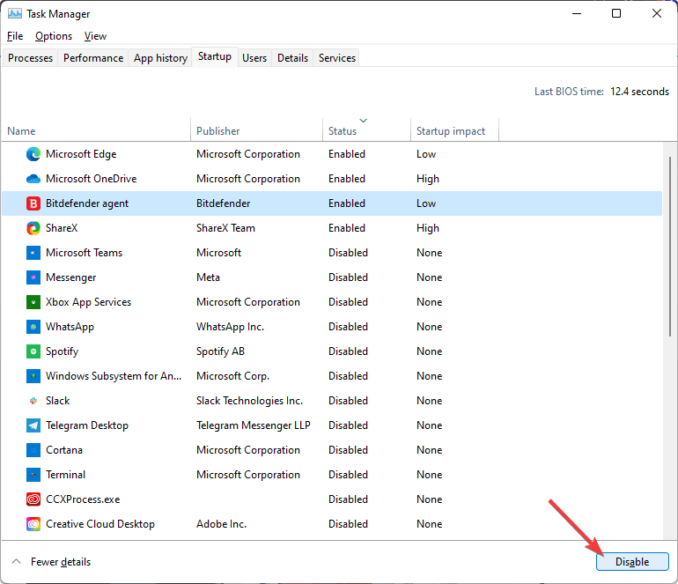
Task: Click the Meta publisher cell
Action: [x=208, y=277]
